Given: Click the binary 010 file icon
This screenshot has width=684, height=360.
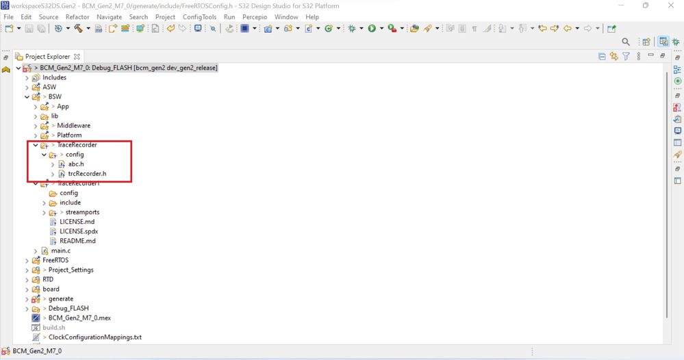Looking at the screenshot, I should click(99, 28).
